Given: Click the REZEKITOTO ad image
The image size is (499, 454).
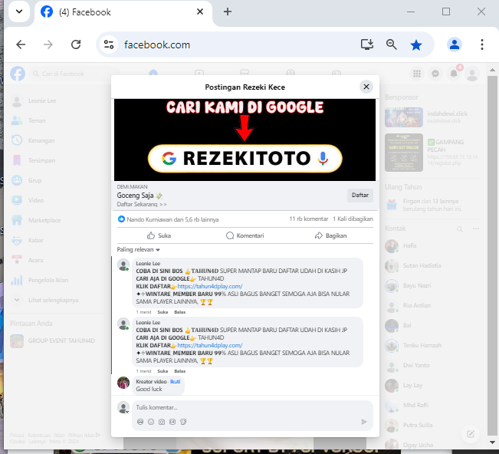Looking at the screenshot, I should coord(245,140).
